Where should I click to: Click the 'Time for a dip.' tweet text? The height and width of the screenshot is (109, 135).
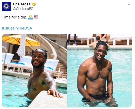(x=15, y=17)
